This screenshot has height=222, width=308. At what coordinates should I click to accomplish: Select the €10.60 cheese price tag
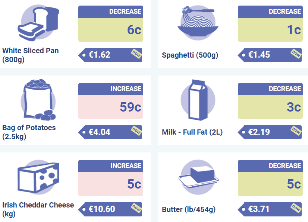coord(110,209)
